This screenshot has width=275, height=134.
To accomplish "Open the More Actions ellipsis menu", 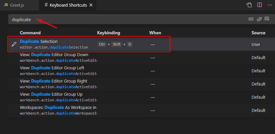I will point(269,5).
